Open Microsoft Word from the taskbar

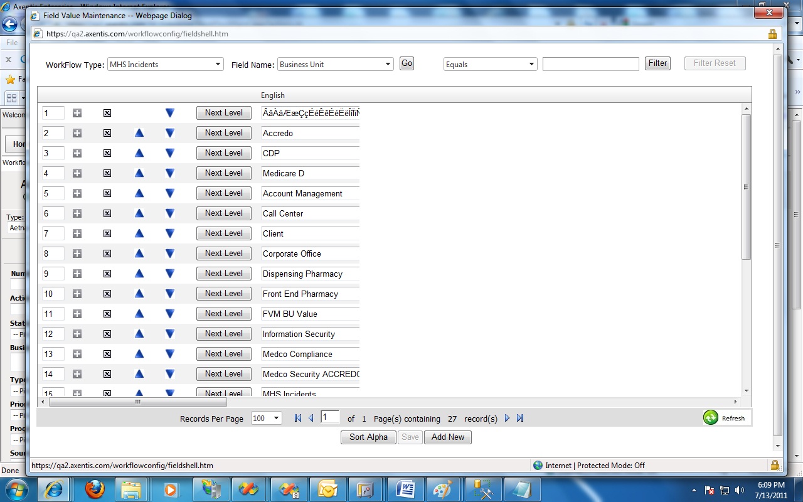coord(405,489)
